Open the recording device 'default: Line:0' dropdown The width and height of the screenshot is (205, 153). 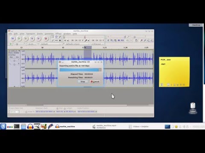pos(77,44)
